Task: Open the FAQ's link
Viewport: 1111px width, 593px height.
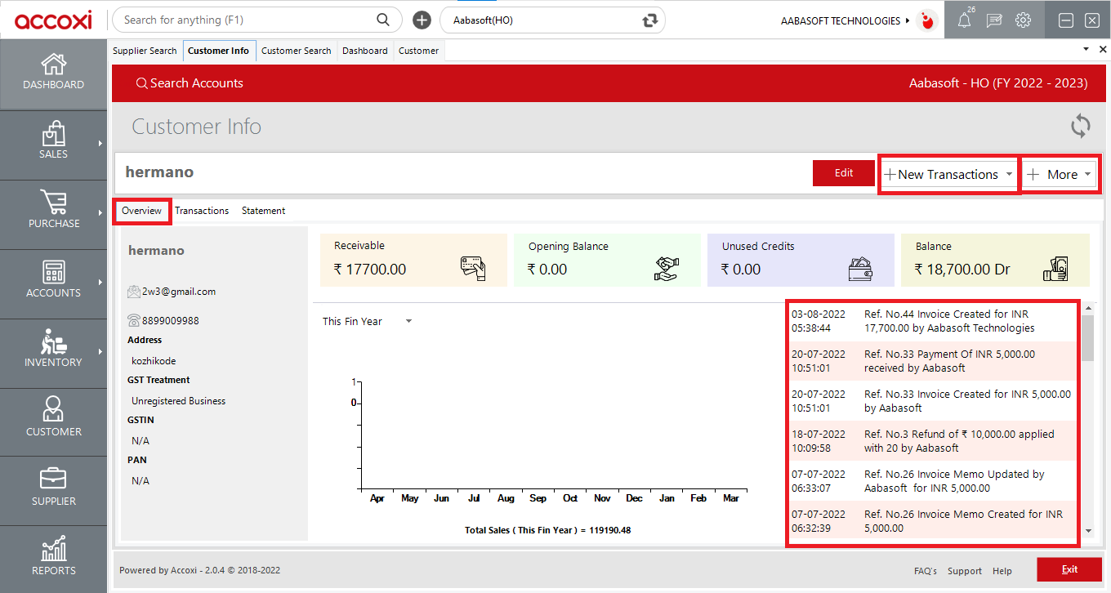Action: click(x=926, y=571)
